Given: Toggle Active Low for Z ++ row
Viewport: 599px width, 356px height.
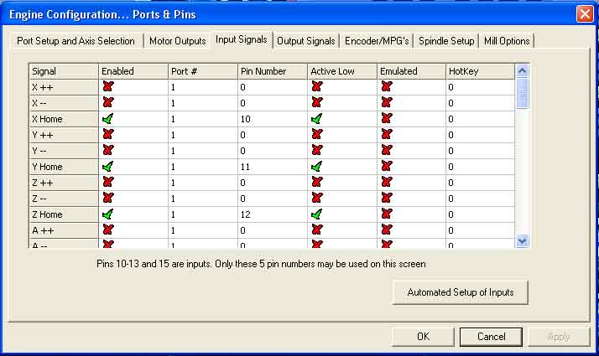Looking at the screenshot, I should pyautogui.click(x=317, y=182).
